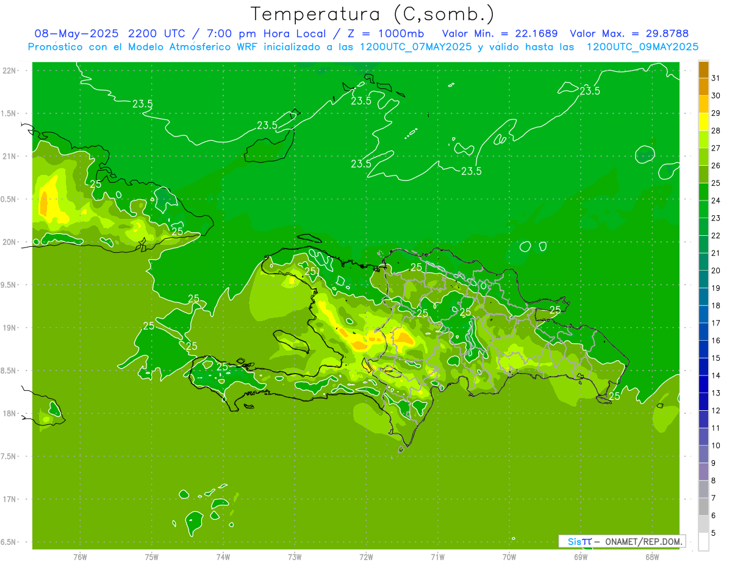
Task: Click the "72W" longitude label
Action: pyautogui.click(x=366, y=557)
